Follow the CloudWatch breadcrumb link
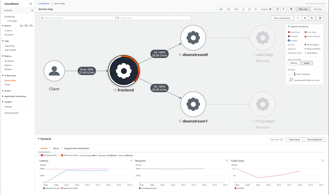This screenshot has width=329, height=195. pos(44,4)
